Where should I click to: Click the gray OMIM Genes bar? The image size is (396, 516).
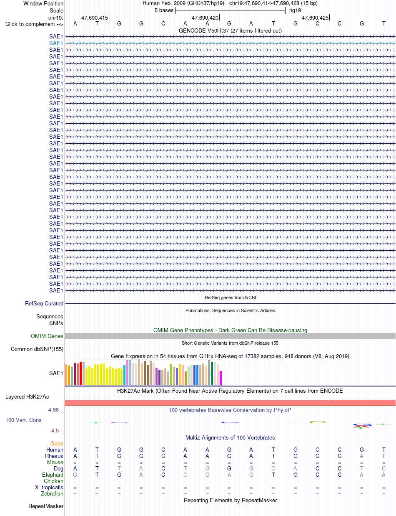point(230,336)
